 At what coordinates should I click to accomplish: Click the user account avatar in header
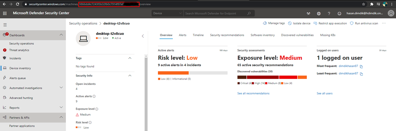coord(391,13)
